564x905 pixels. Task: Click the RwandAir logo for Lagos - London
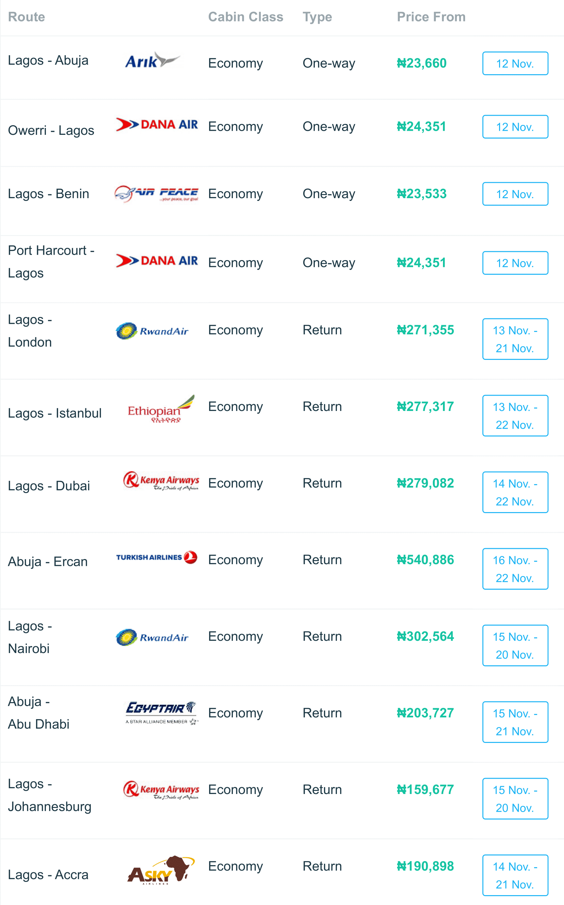tap(152, 331)
